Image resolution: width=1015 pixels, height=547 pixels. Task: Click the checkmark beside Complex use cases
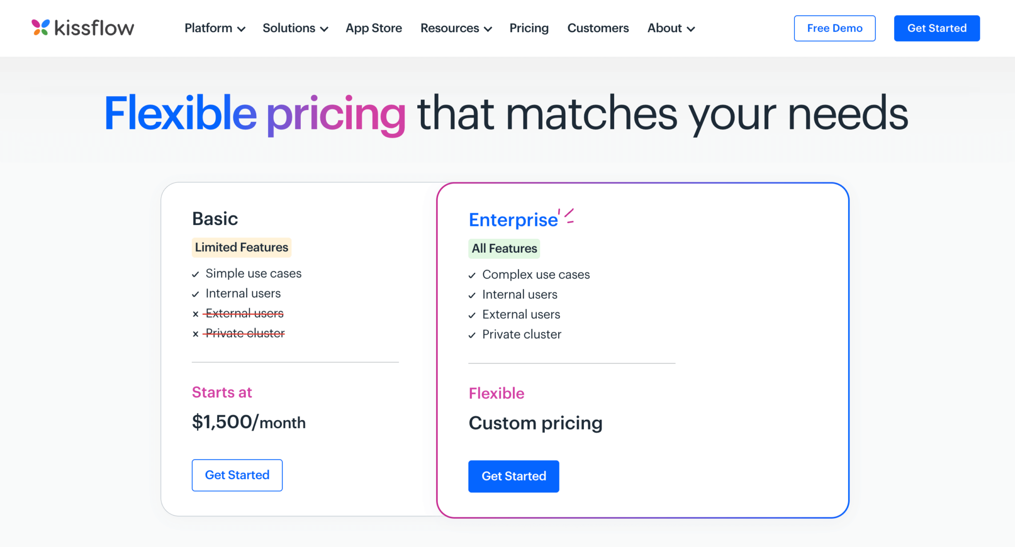[471, 275]
